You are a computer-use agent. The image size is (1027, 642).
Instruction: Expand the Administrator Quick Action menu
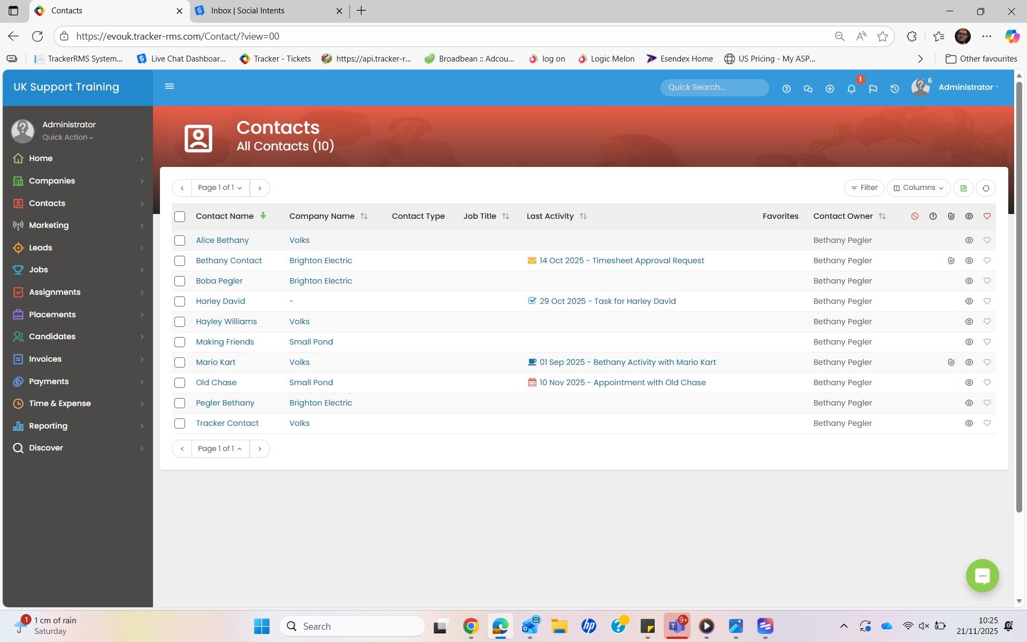pyautogui.click(x=67, y=137)
